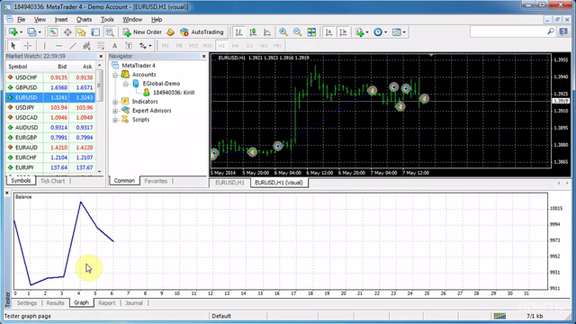Click the Profiles toolbar icon
This screenshot has height=324, width=576.
[x=31, y=32]
